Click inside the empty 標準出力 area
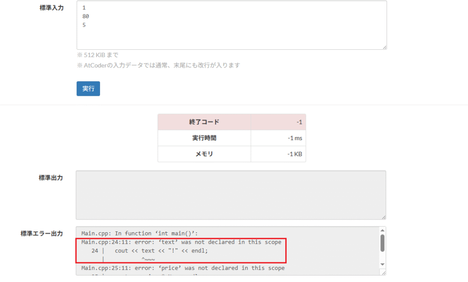Image resolution: width=468 pixels, height=282 pixels. click(231, 195)
